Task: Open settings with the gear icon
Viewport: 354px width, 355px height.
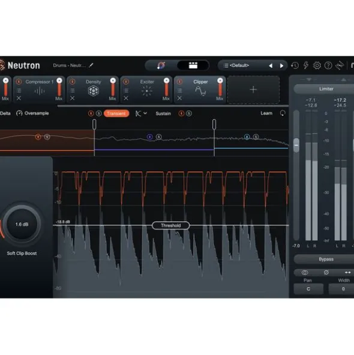Action: point(317,65)
